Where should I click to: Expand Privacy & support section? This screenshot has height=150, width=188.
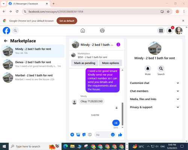tap(155, 107)
